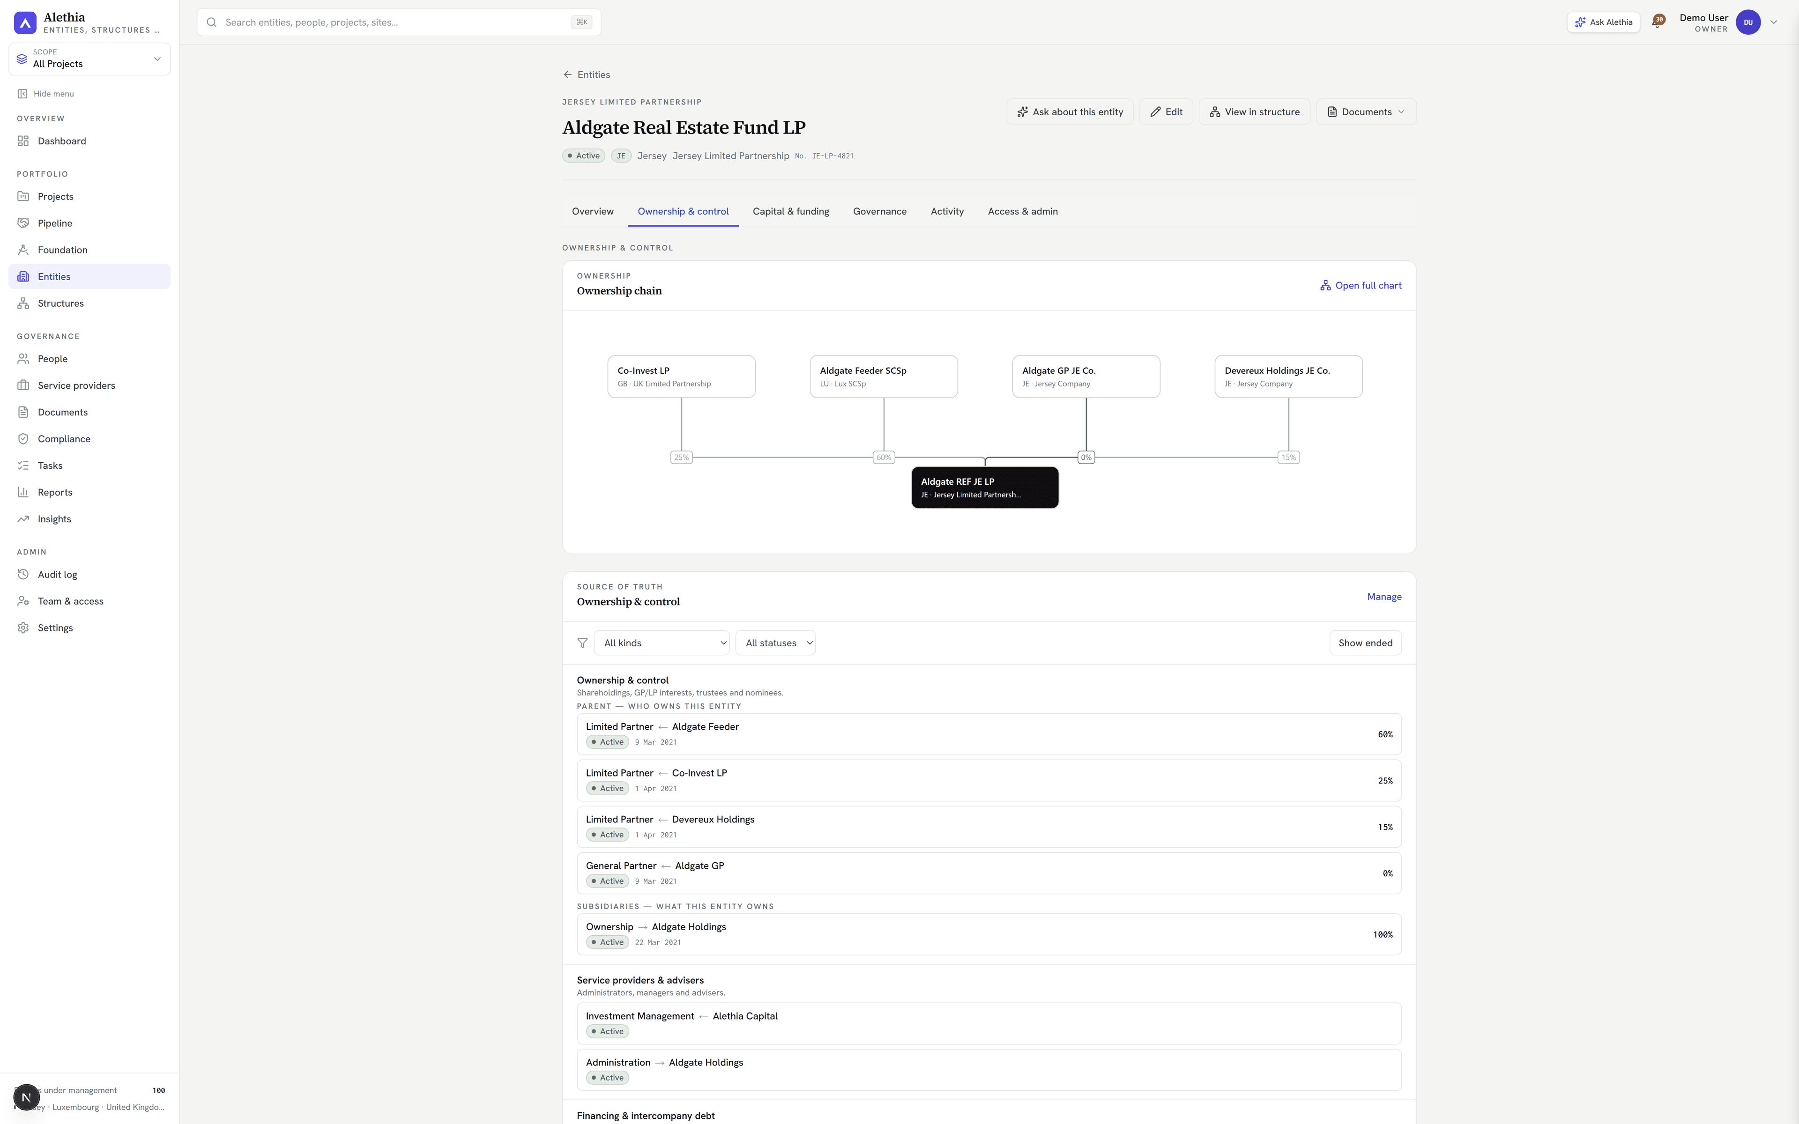The image size is (1799, 1124).
Task: Select Aldgate Feeder SCSp chart node
Action: (883, 377)
